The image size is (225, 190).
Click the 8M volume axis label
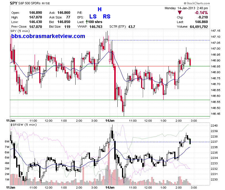point(7,141)
